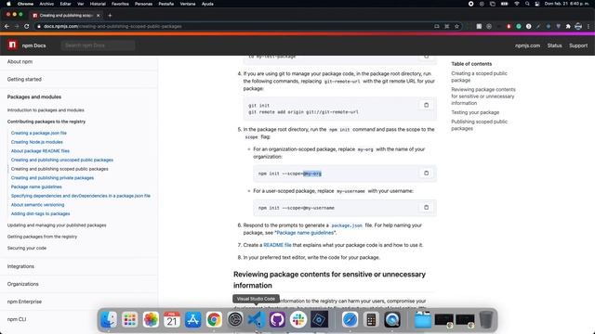Collapse the Packages and modules section
This screenshot has width=595, height=334.
pyautogui.click(x=34, y=96)
